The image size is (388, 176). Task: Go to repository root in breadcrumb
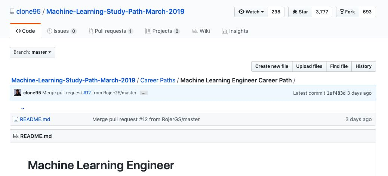pyautogui.click(x=74, y=80)
